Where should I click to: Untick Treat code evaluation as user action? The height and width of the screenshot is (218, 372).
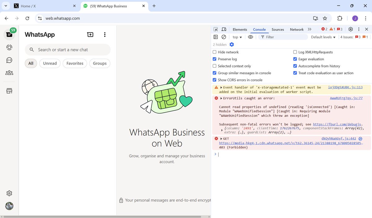(295, 73)
